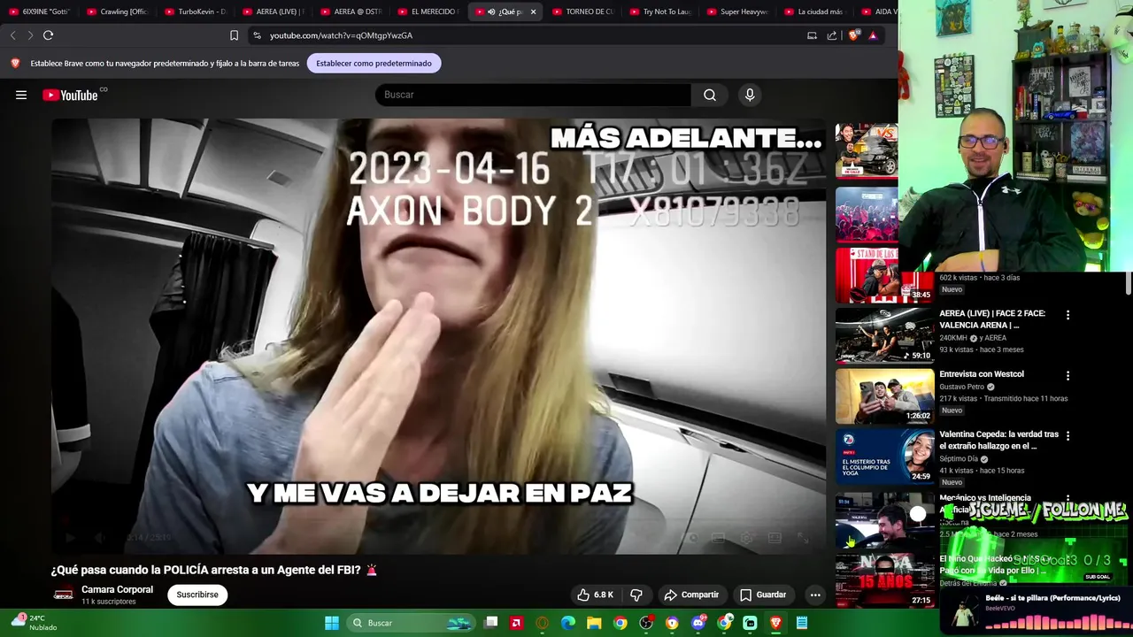Open AEREA (LIVE) FACE 2 FACE title

(x=992, y=318)
